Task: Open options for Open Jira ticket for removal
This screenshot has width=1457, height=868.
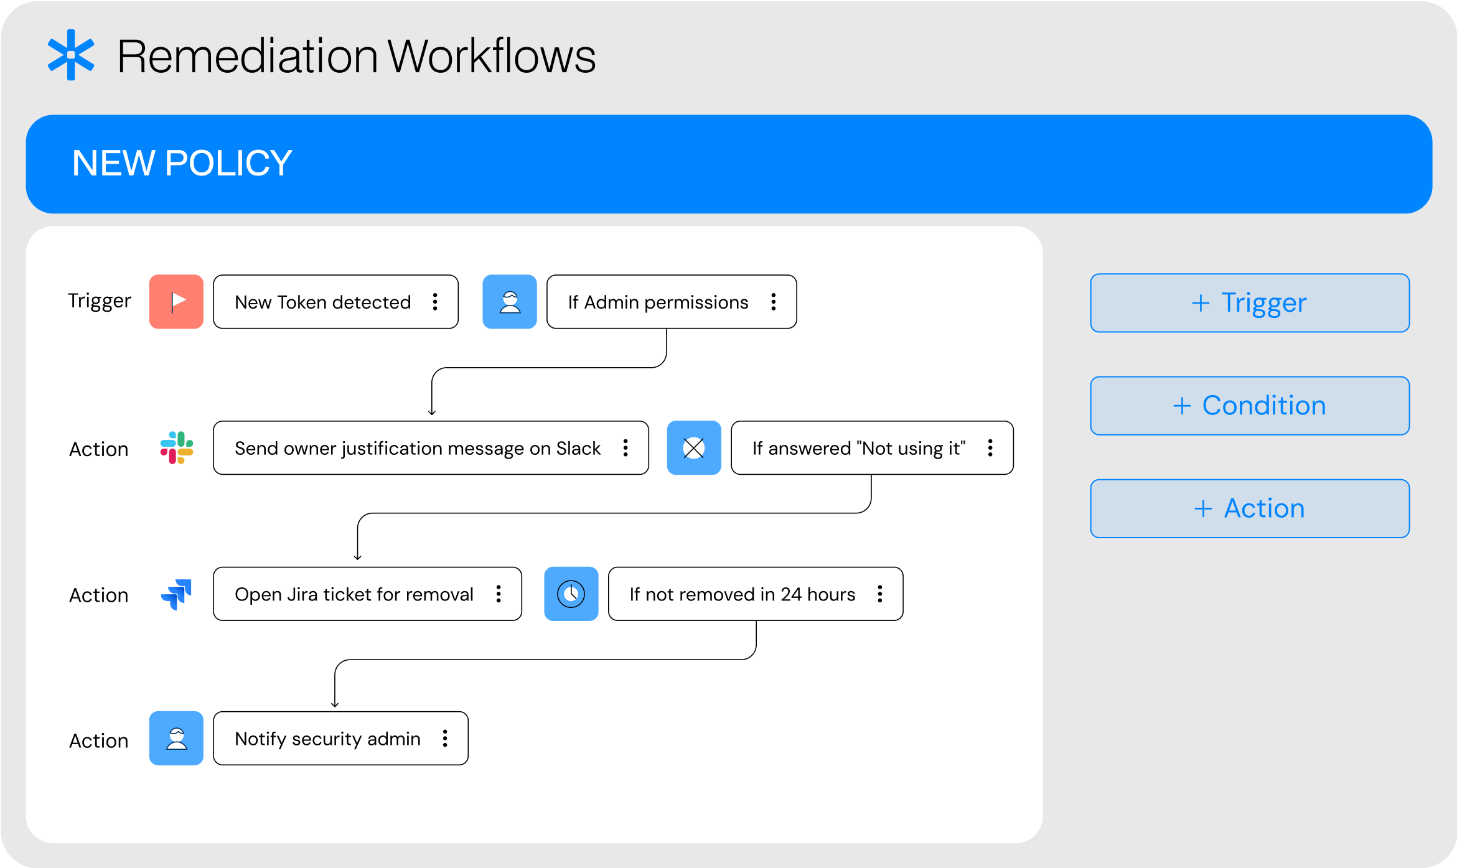Action: [x=499, y=594]
